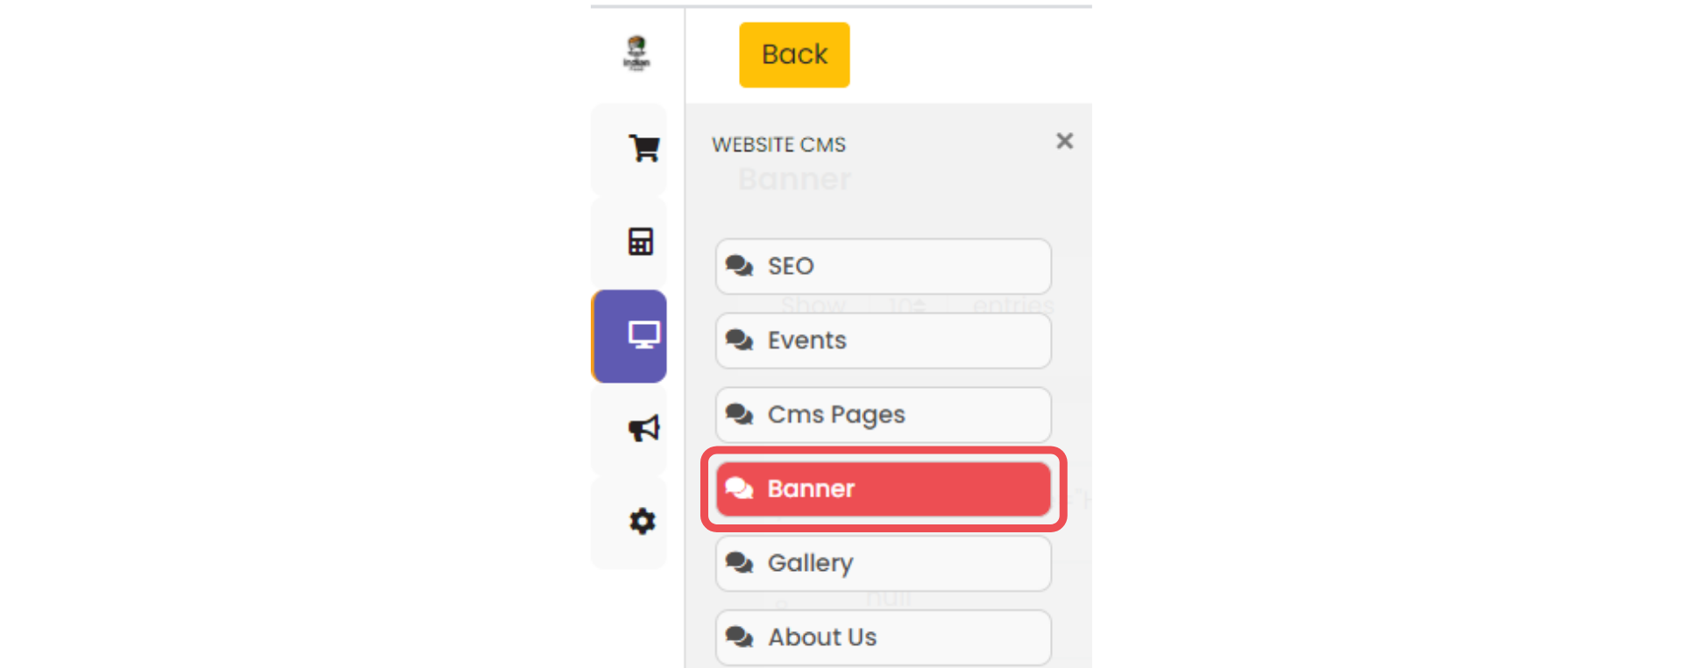
Task: Open the megaphone marketing icon
Action: coord(643,428)
